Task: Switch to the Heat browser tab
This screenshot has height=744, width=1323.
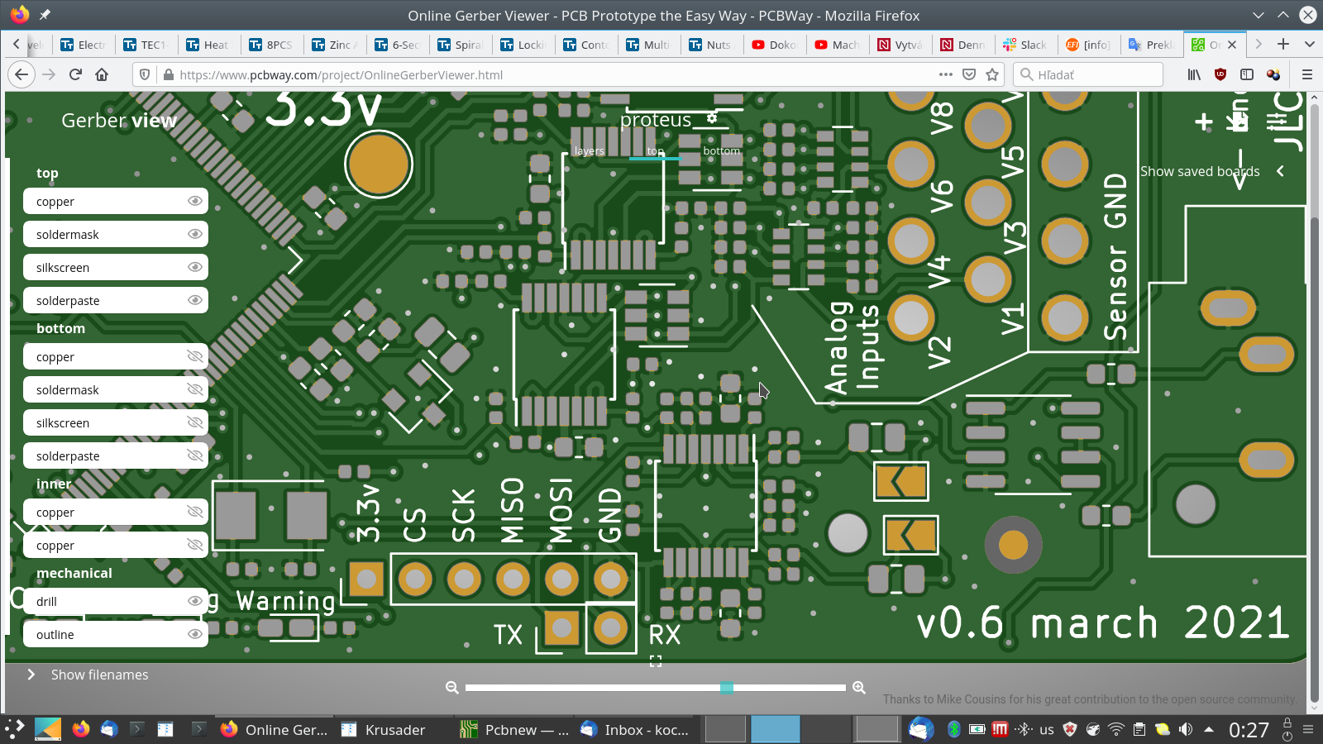Action: point(208,45)
